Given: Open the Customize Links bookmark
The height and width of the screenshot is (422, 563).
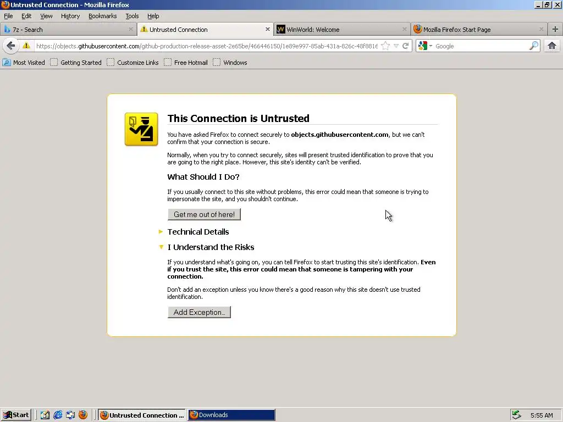Looking at the screenshot, I should [x=133, y=63].
